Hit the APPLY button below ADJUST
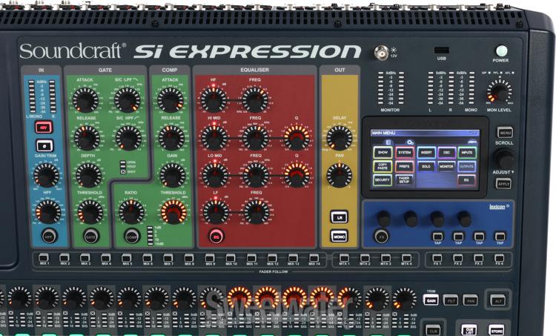The width and height of the screenshot is (556, 336). pyautogui.click(x=503, y=183)
